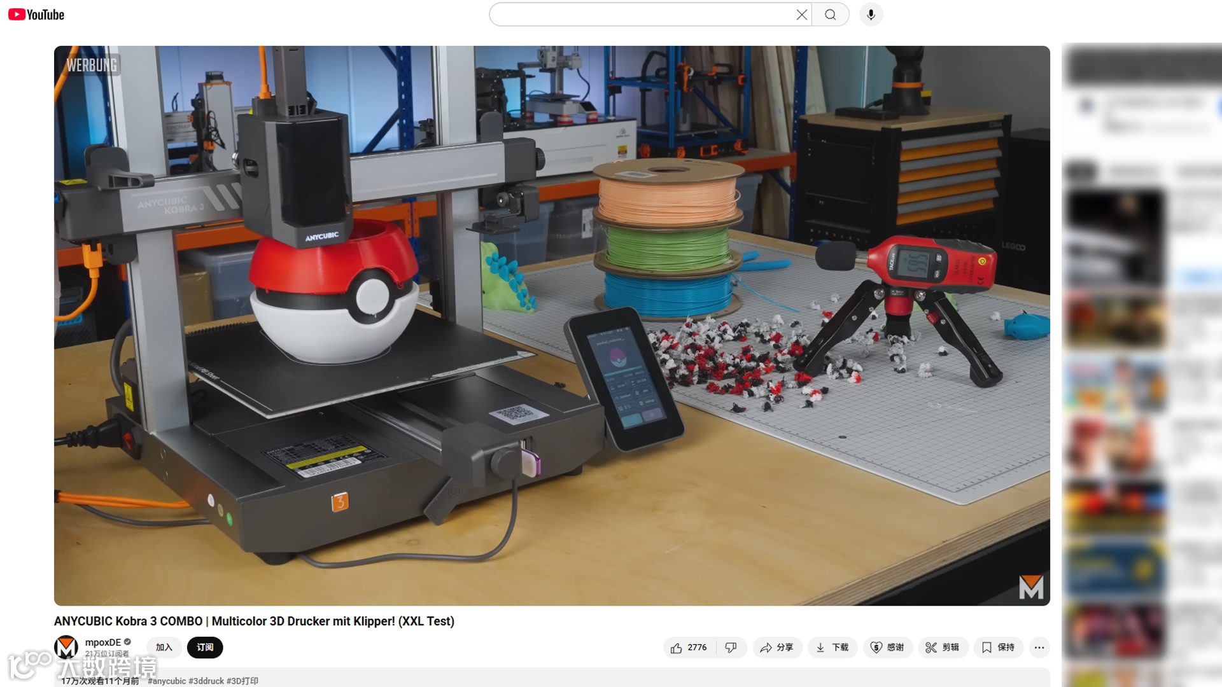Open clip tool 剪辑 scissors button
This screenshot has width=1222, height=687.
(x=943, y=648)
